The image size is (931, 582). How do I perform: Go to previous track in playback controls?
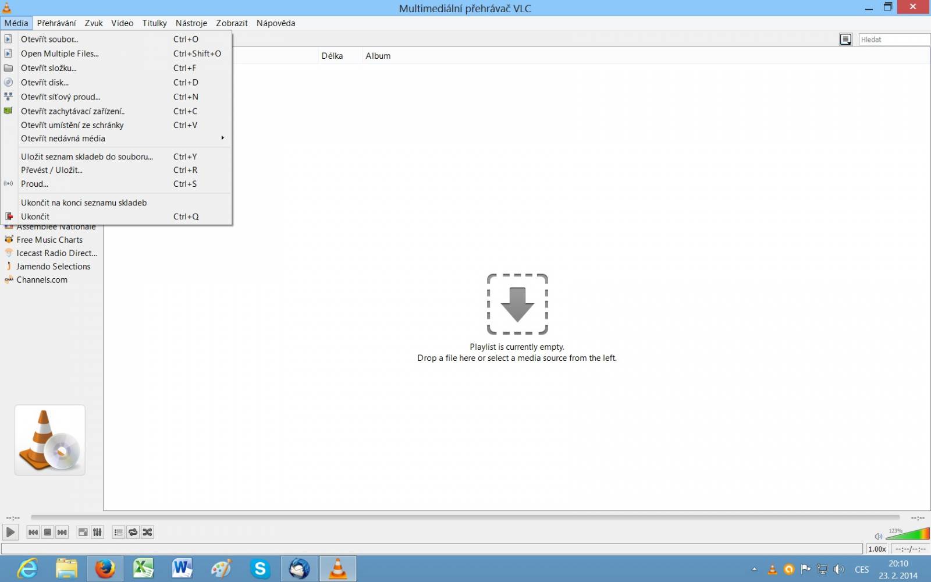tap(33, 532)
